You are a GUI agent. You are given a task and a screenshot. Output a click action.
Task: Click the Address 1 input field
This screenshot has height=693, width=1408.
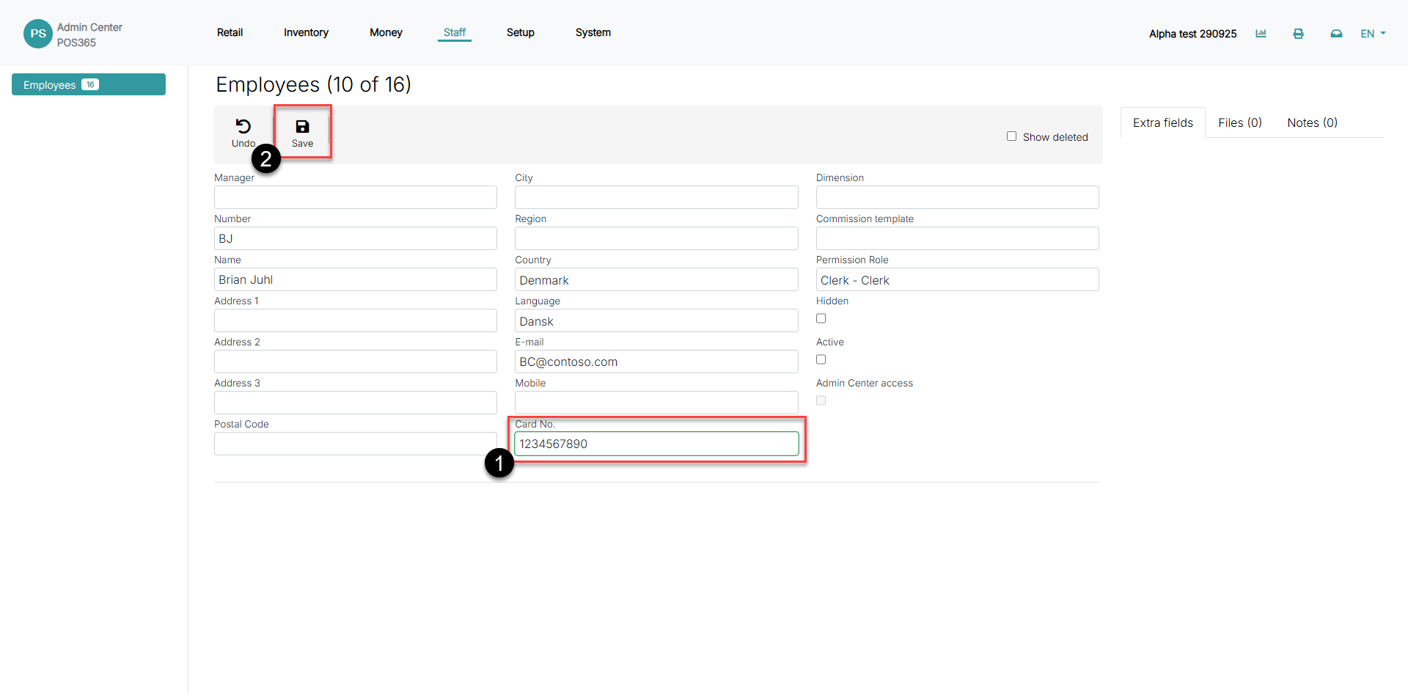pos(356,320)
